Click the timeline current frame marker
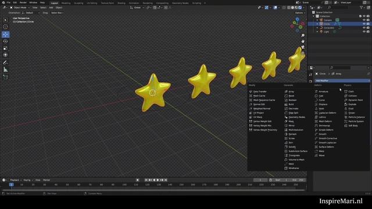Image resolution: width=372 pixels, height=209 pixels. pos(11,185)
